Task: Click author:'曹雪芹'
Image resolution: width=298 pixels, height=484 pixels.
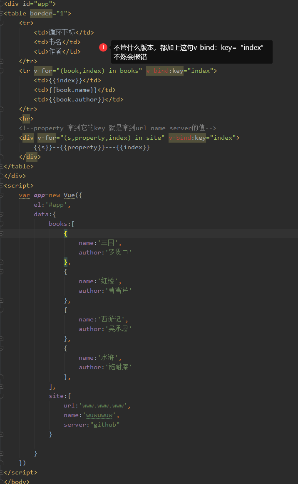Action: tap(105, 291)
